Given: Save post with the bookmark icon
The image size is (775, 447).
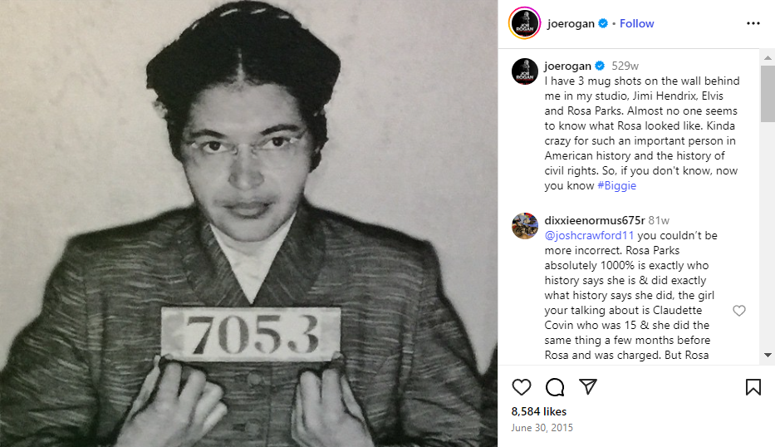Looking at the screenshot, I should coord(753,387).
